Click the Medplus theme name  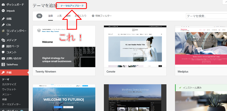tap(183, 71)
